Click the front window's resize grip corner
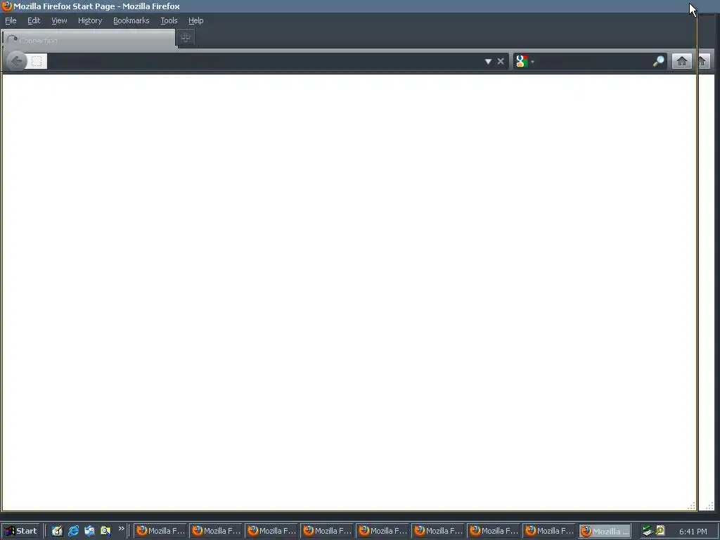Viewport: 720px width, 540px height. pos(691,506)
